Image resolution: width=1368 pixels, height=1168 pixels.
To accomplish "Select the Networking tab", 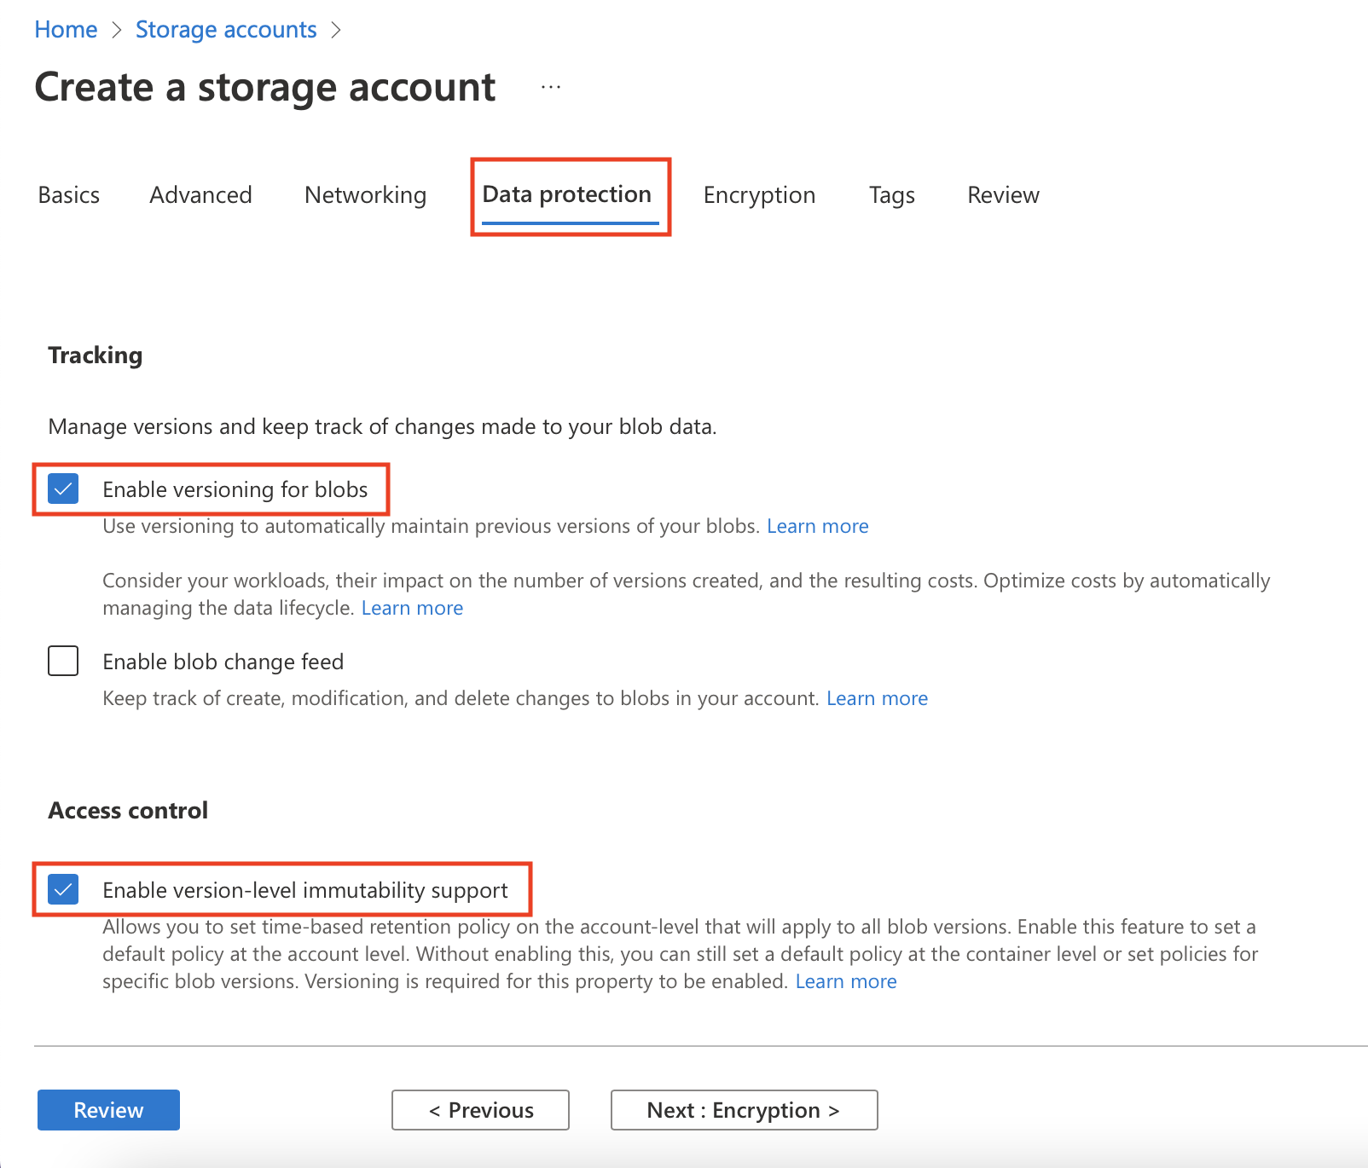I will click(x=365, y=195).
